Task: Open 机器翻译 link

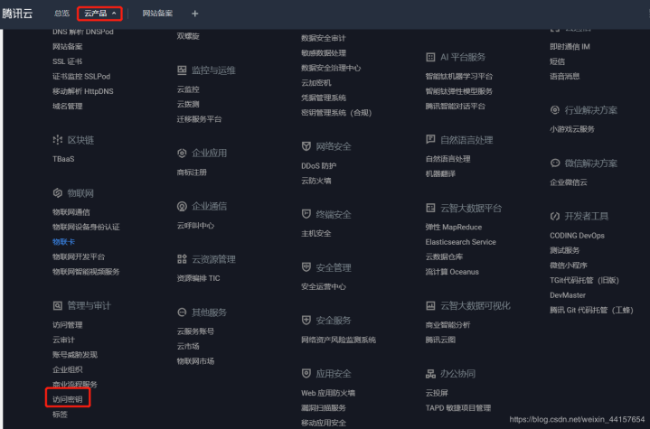Action: [x=440, y=174]
